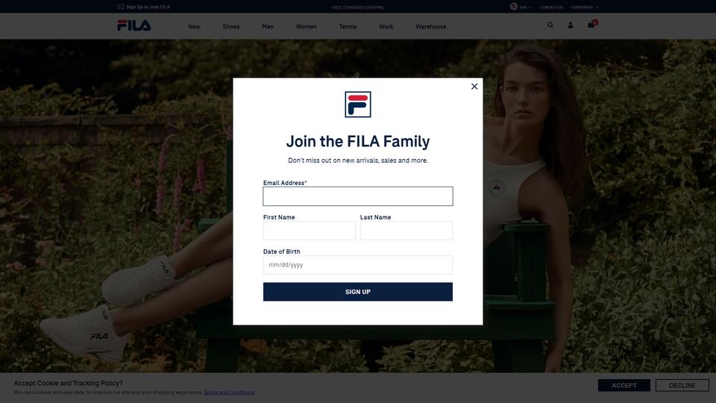Accept the cookie and tracking policy
Image resolution: width=716 pixels, height=403 pixels.
(624, 385)
